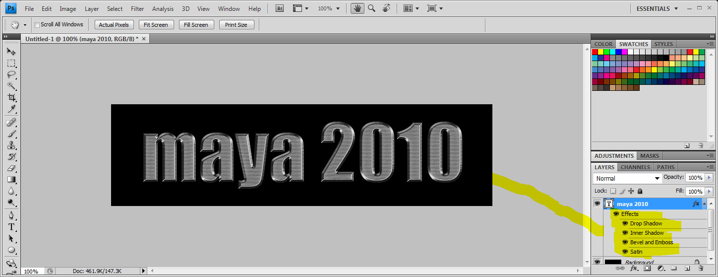Click the Zoom tool magnifier in the application bar
The height and width of the screenshot is (277, 718).
pyautogui.click(x=371, y=8)
